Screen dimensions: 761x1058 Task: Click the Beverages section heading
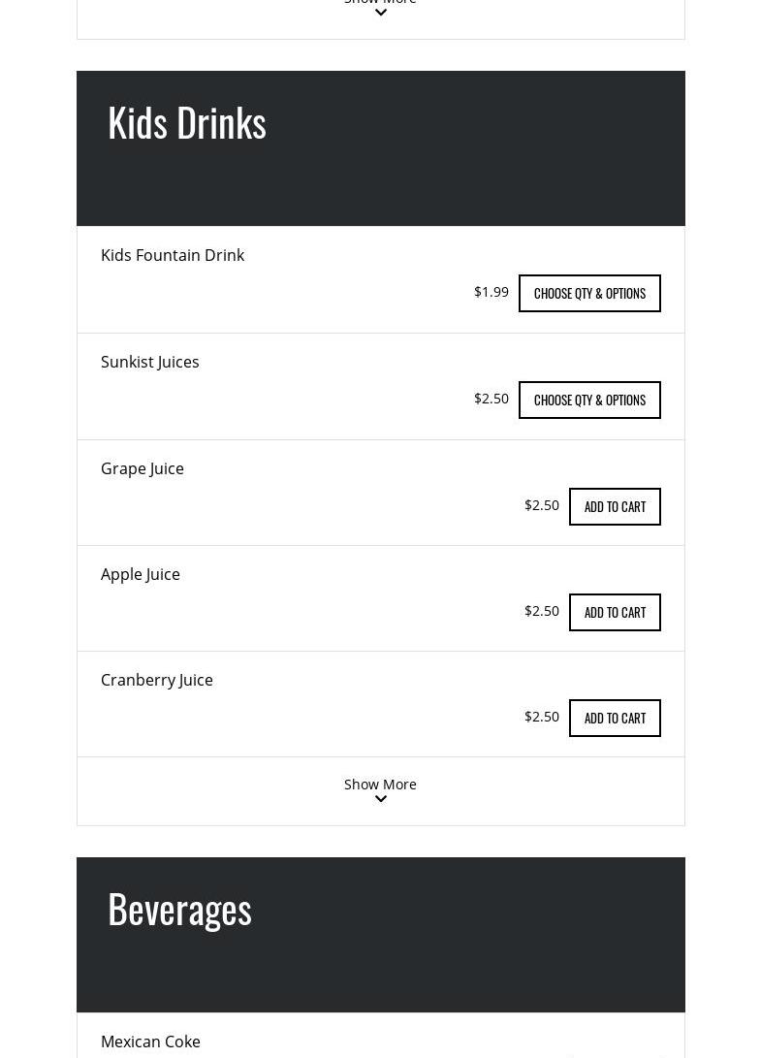click(179, 909)
